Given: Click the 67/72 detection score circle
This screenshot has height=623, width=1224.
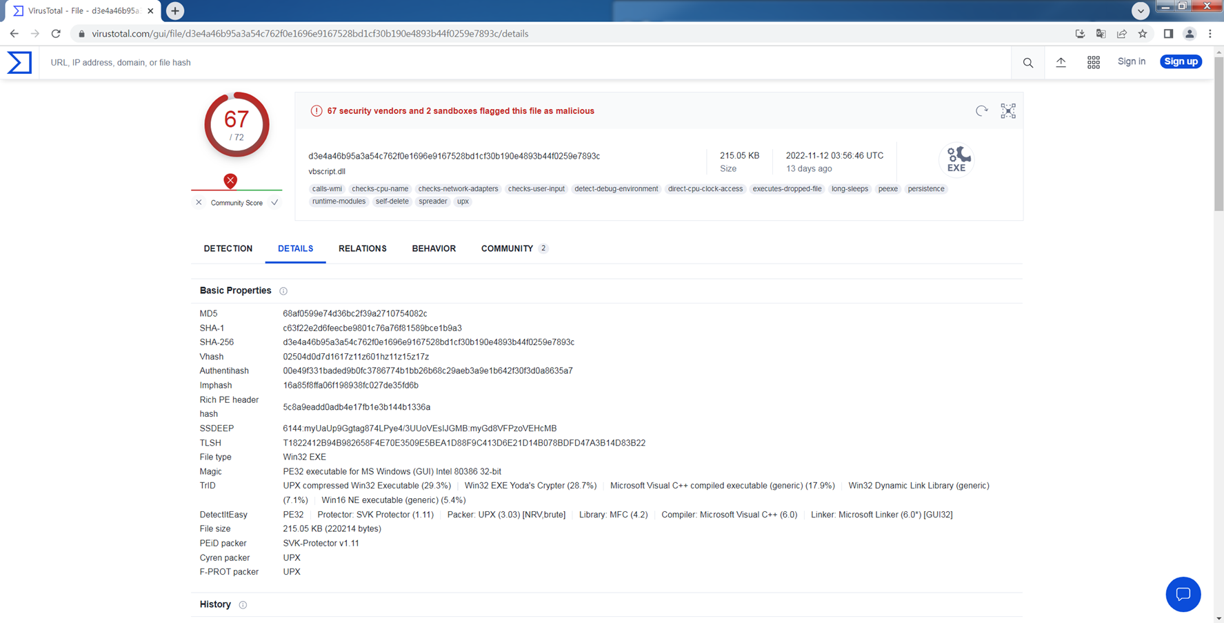Looking at the screenshot, I should coord(237,124).
